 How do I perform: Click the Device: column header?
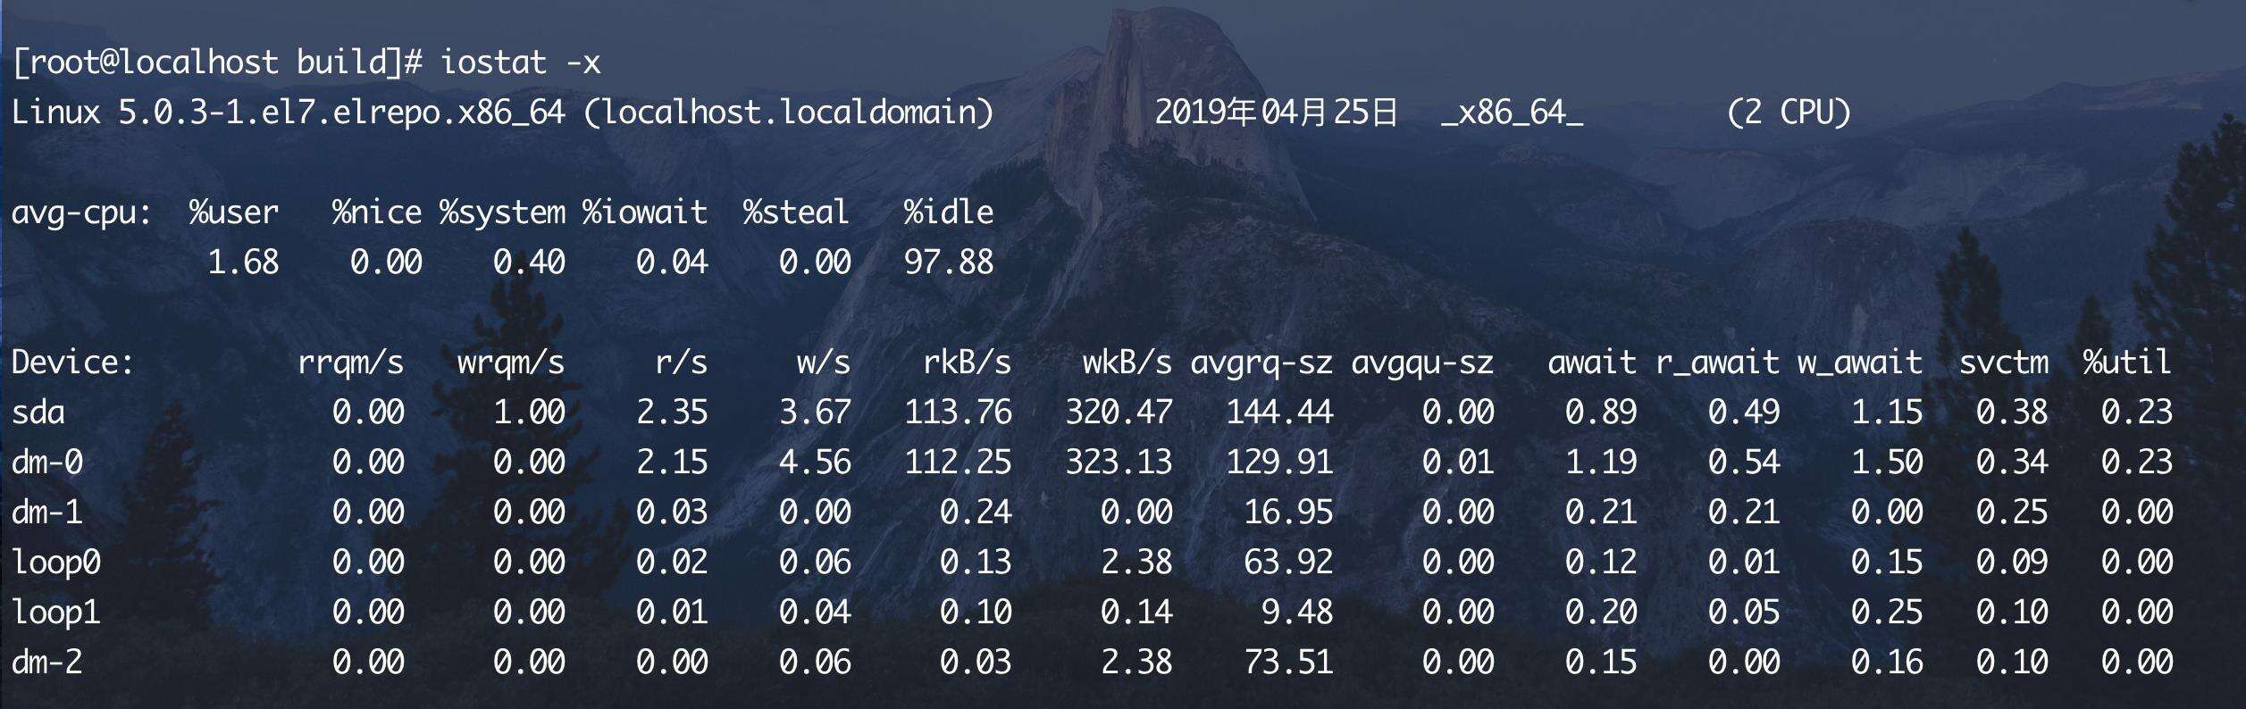[x=73, y=363]
